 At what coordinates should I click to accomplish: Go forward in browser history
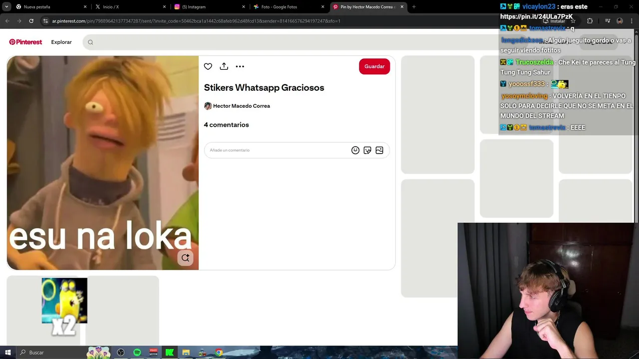19,21
